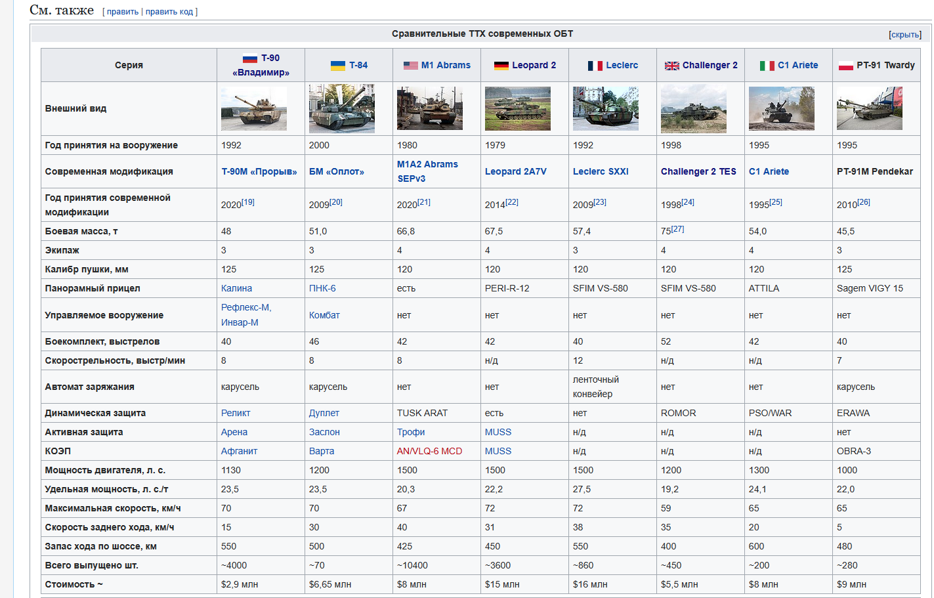Open the Challenger 2 thumbnail image

coord(693,109)
